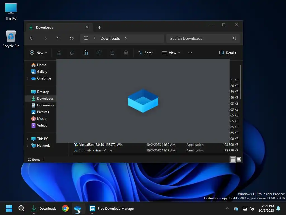
Task: Open the View dropdown
Action: tap(171, 53)
